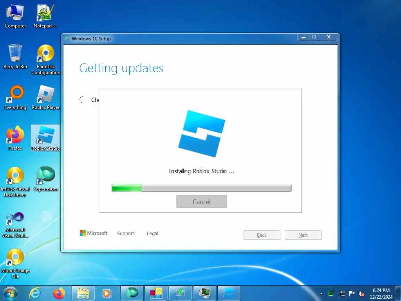Switch to Windows 10 Setup taskbar button
This screenshot has width=401, height=301.
pyautogui.click(x=180, y=293)
